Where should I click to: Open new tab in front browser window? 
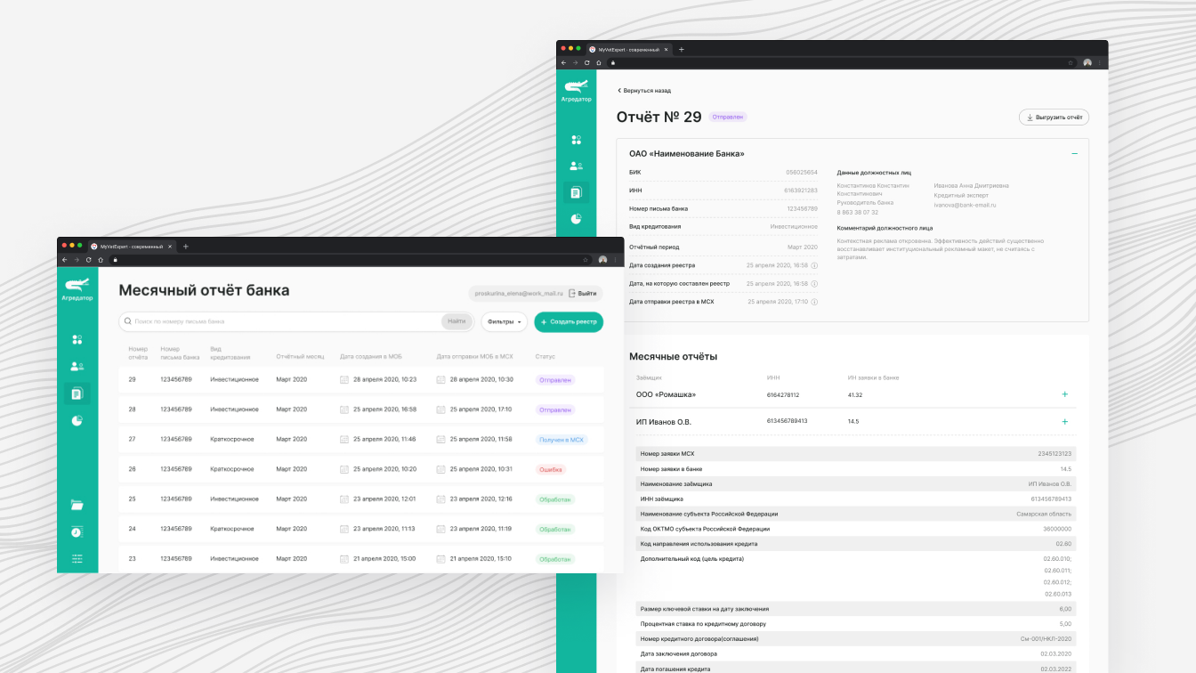pos(185,246)
